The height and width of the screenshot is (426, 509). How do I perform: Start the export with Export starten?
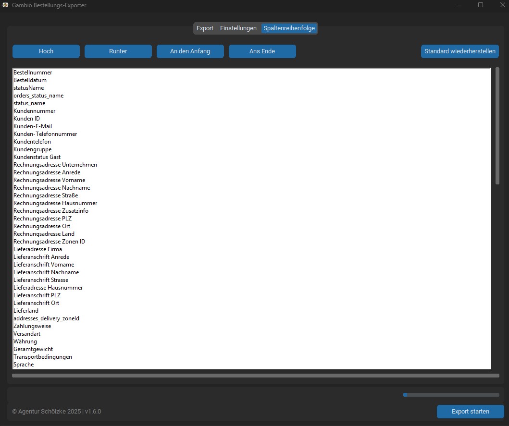click(470, 412)
